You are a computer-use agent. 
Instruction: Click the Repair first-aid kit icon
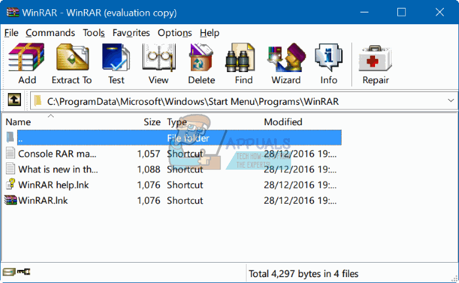coord(375,58)
